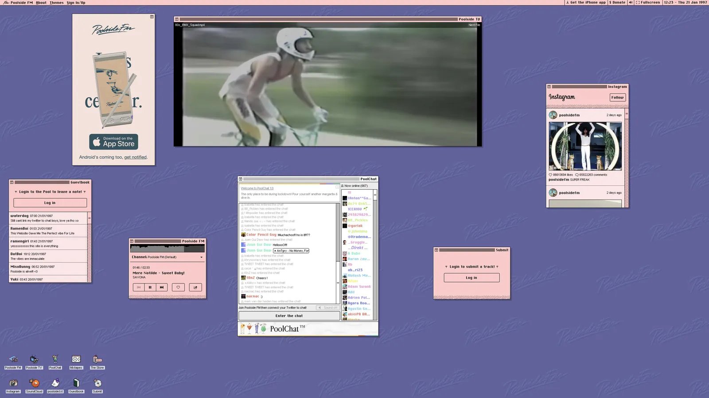Open the Poolside FM menu in menu bar

[18, 3]
